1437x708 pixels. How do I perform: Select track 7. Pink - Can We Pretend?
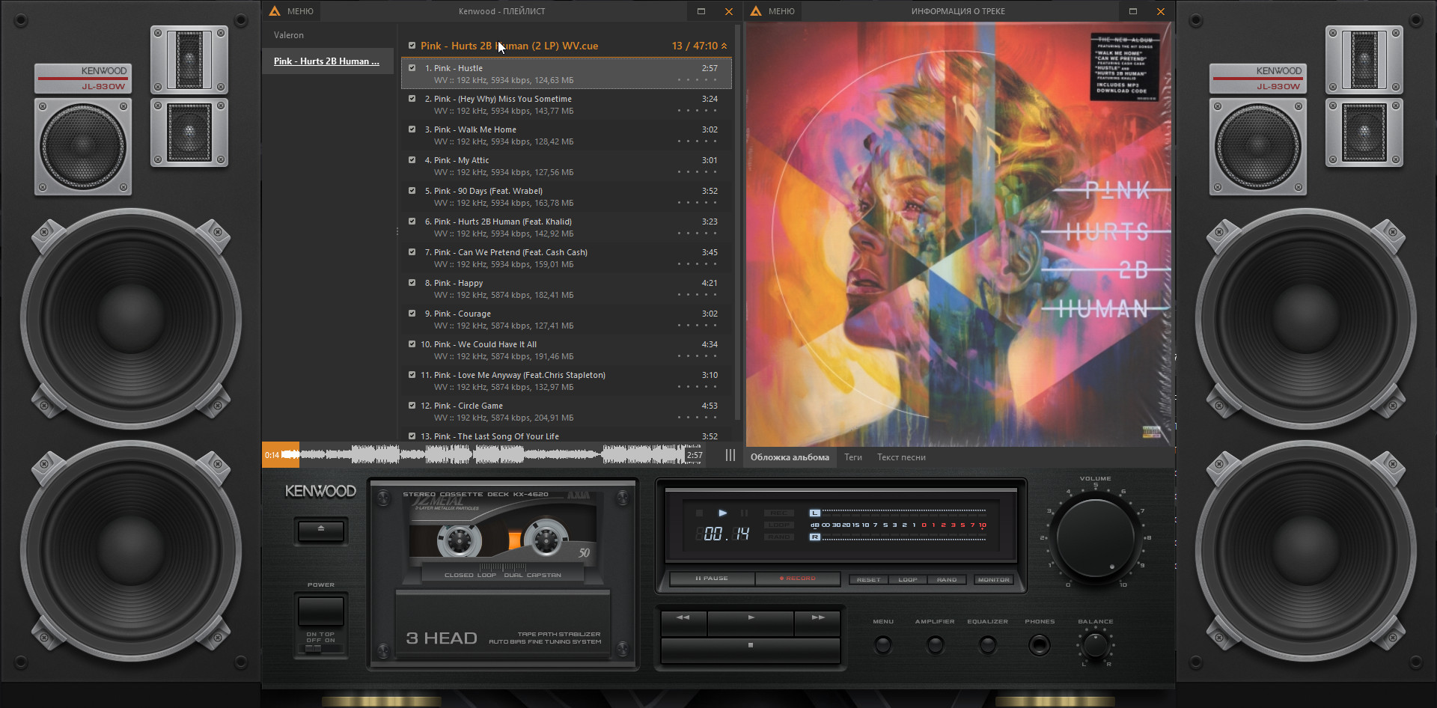click(567, 258)
